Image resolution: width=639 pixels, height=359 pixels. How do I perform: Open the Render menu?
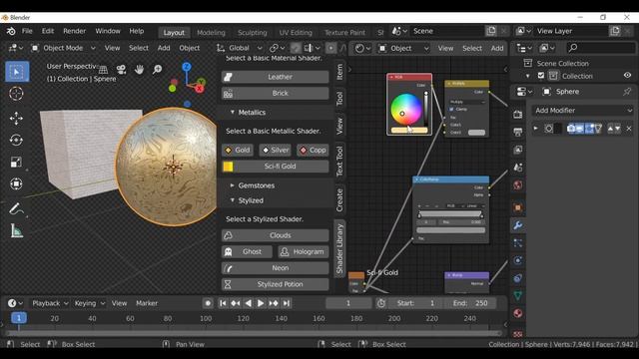click(x=74, y=31)
